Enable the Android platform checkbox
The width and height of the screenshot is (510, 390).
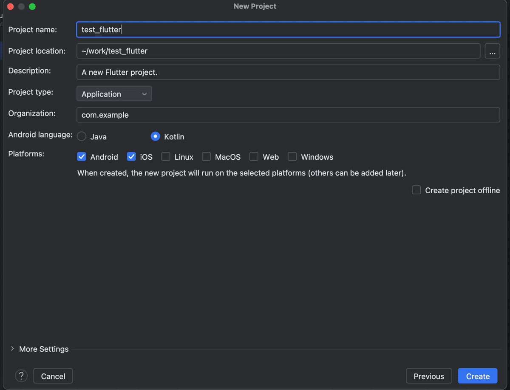(x=82, y=157)
